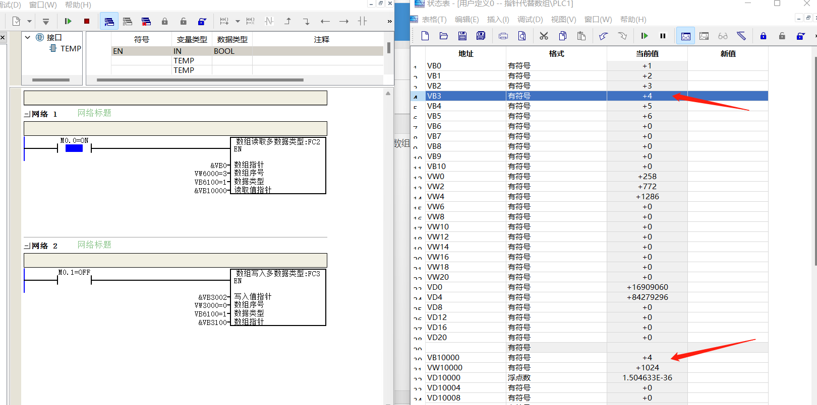
Task: Open the 窗口(W) menu in the program editor
Action: point(43,5)
